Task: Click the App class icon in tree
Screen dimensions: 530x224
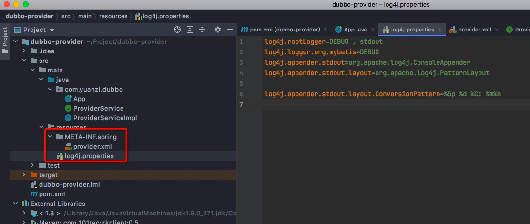Action: tap(68, 99)
